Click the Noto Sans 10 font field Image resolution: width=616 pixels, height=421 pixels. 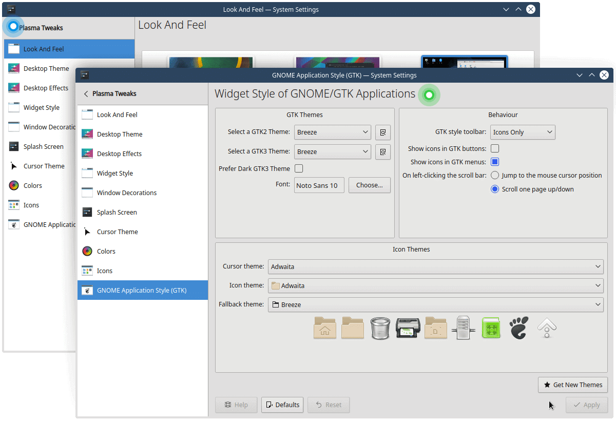coord(319,185)
